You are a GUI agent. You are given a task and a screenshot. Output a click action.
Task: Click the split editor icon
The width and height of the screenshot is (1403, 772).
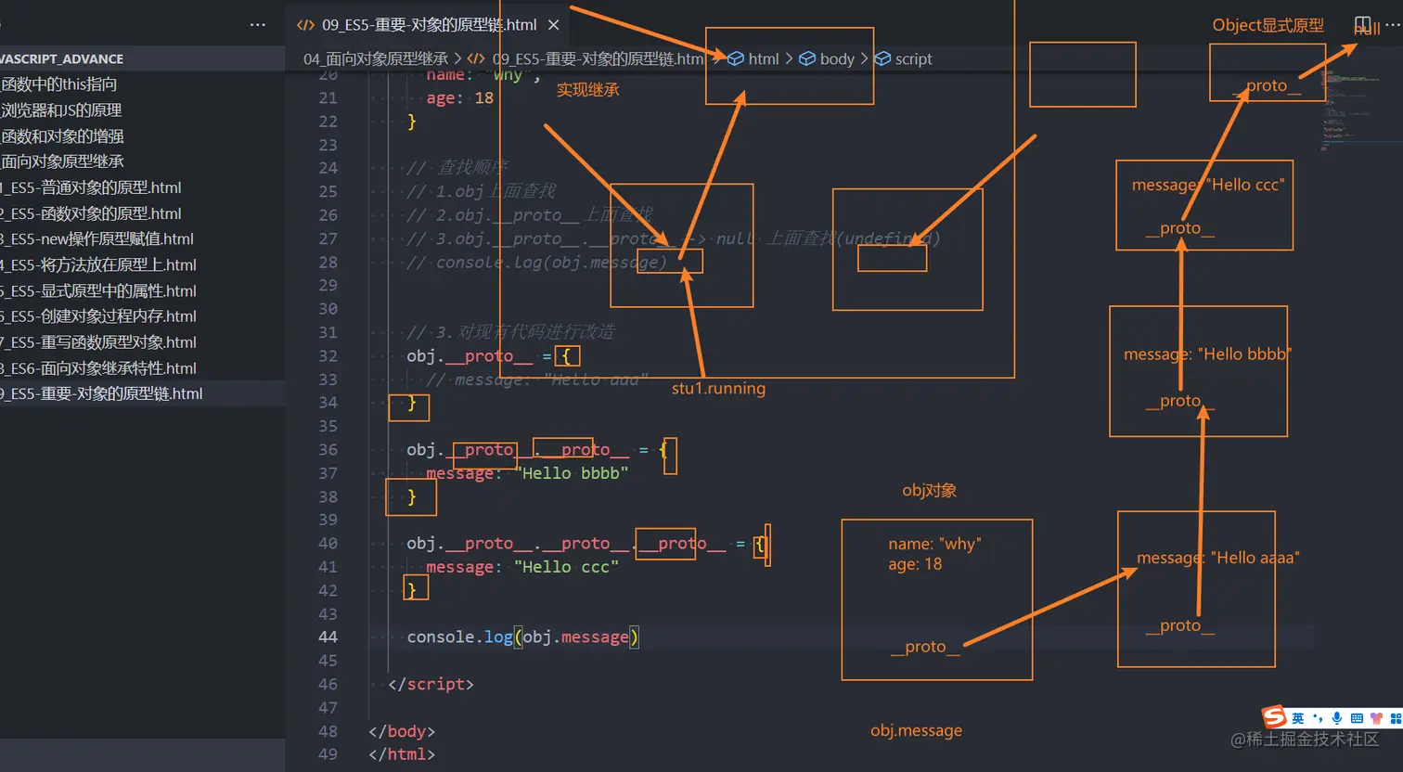point(1362,22)
